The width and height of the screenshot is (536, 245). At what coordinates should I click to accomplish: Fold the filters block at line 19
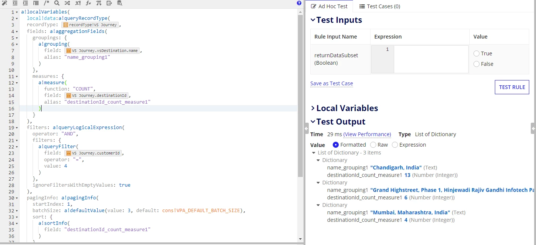tap(17, 128)
